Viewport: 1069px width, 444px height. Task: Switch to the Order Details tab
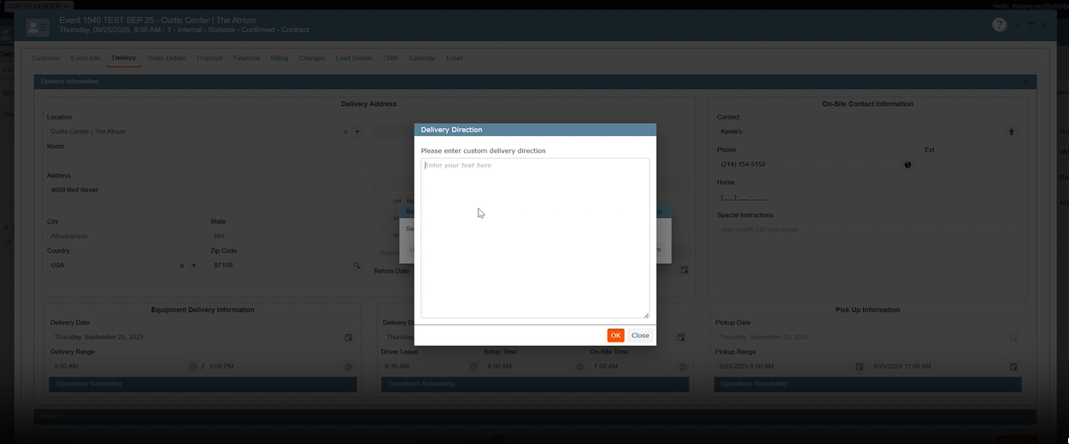[166, 58]
